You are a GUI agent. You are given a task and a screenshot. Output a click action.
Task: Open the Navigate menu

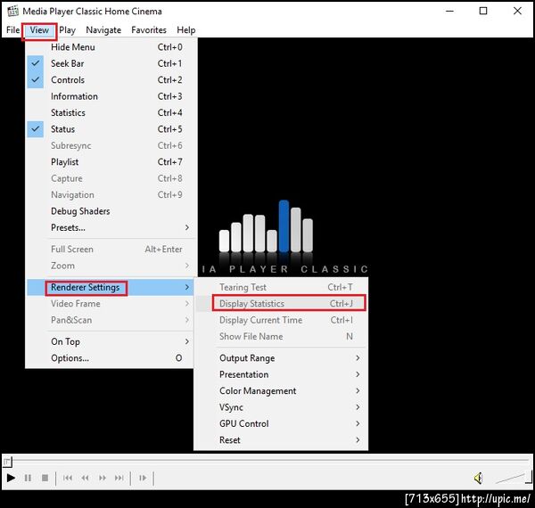coord(103,30)
